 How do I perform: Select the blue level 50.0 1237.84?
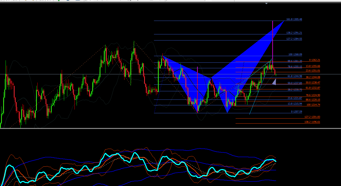tap(295, 83)
